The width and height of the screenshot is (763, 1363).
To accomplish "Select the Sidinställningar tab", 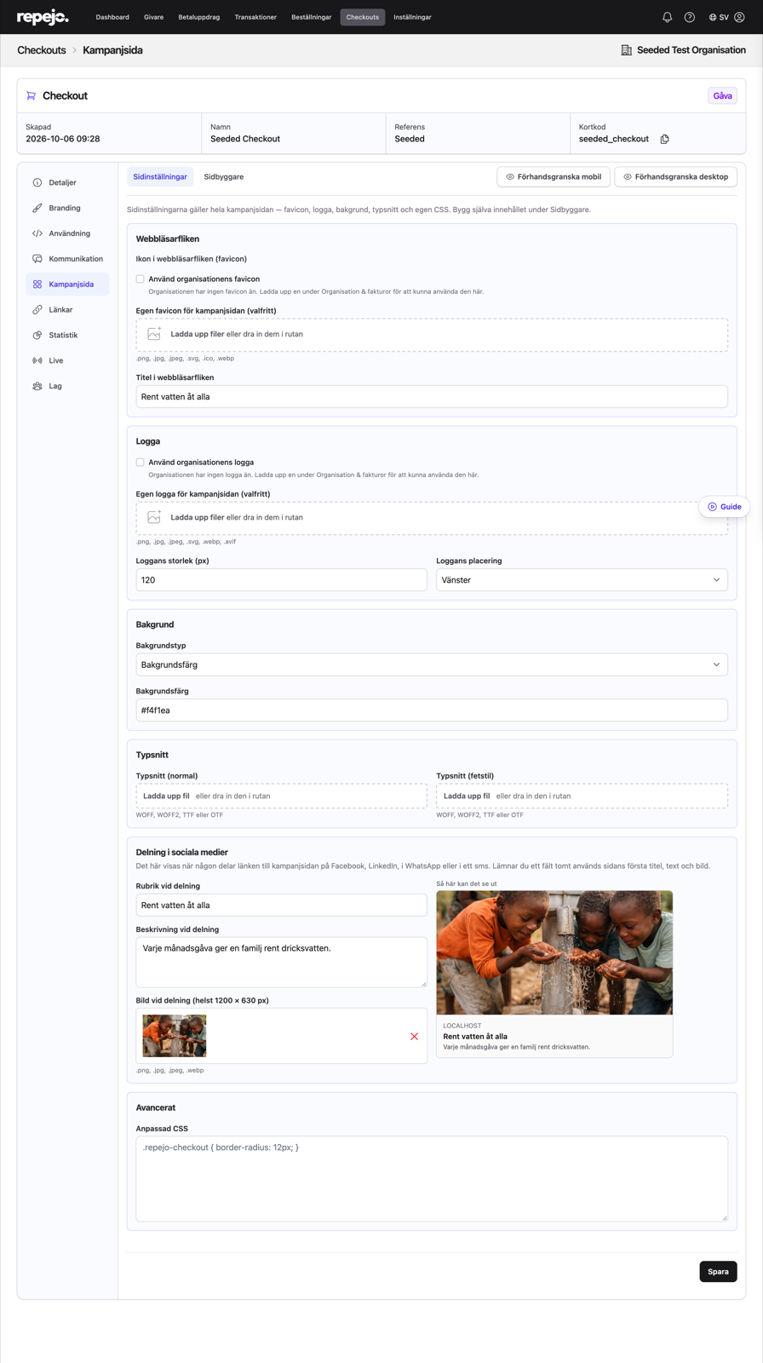I will (160, 176).
